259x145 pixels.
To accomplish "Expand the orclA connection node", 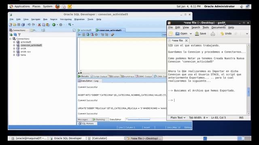I will (x=14, y=48).
